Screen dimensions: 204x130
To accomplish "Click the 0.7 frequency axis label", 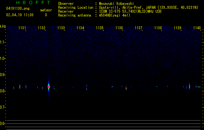I will (x=3, y=107).
